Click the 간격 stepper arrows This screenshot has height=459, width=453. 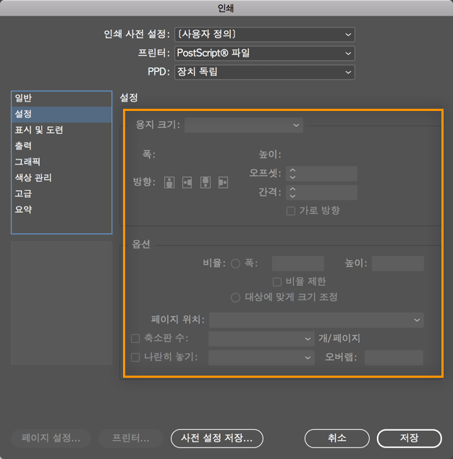tap(292, 192)
